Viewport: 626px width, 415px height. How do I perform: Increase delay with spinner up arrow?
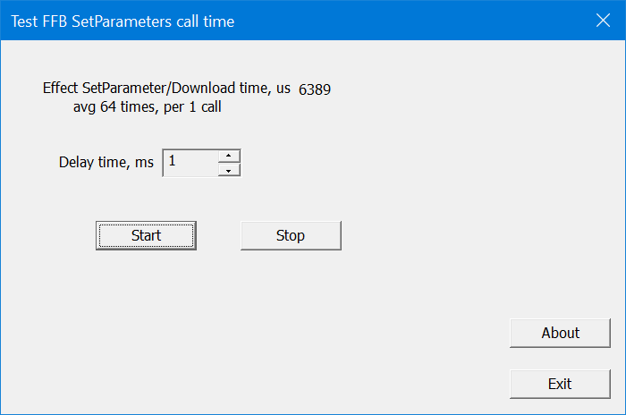point(230,157)
